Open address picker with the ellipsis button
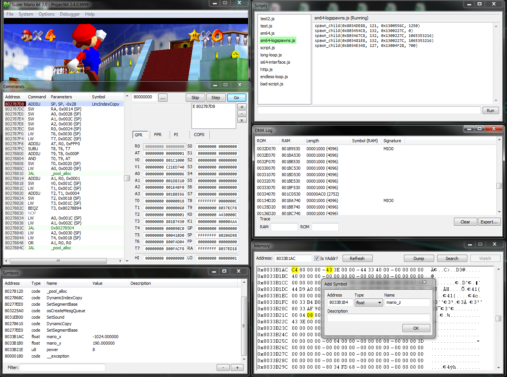This screenshot has height=377, width=507. click(163, 98)
